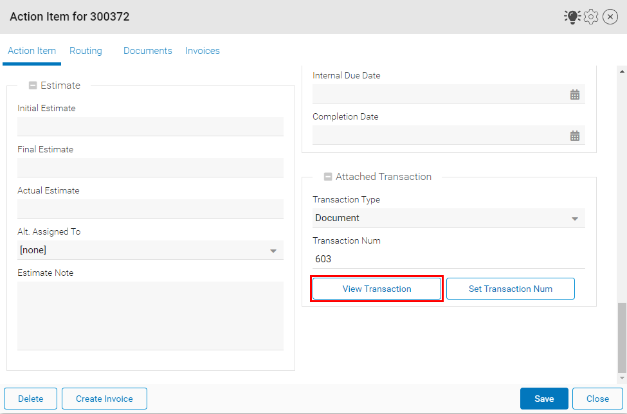Go to the Invoices tab
The height and width of the screenshot is (414, 627).
(203, 51)
